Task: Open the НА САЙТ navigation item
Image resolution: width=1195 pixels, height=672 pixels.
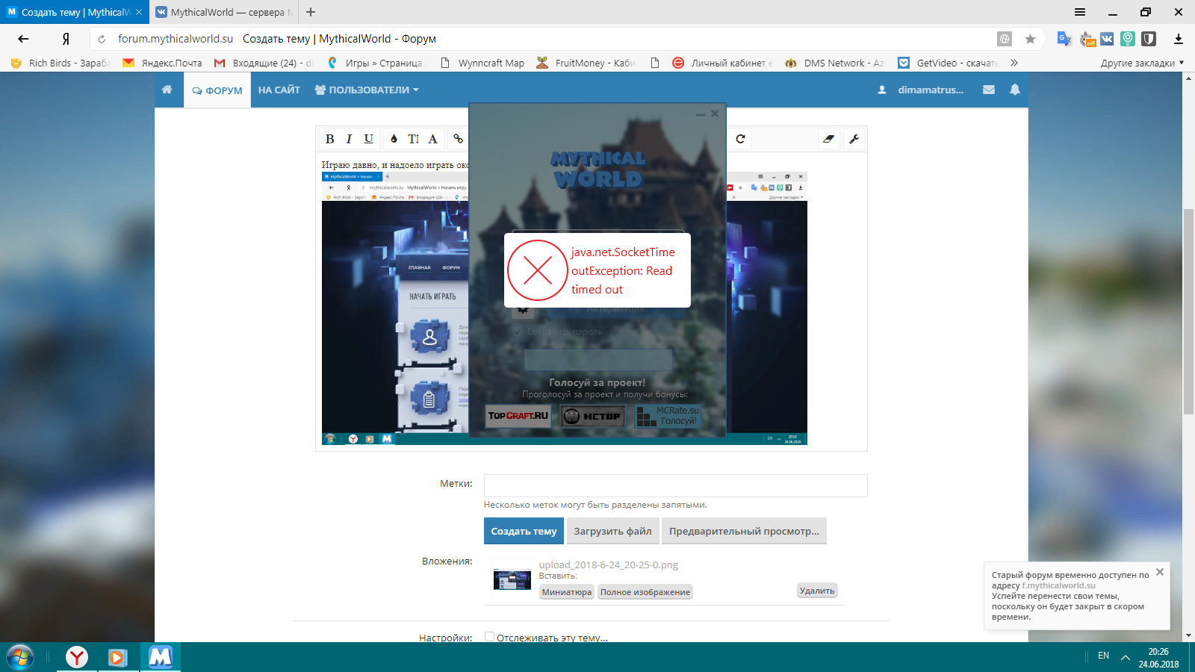Action: pyautogui.click(x=279, y=90)
